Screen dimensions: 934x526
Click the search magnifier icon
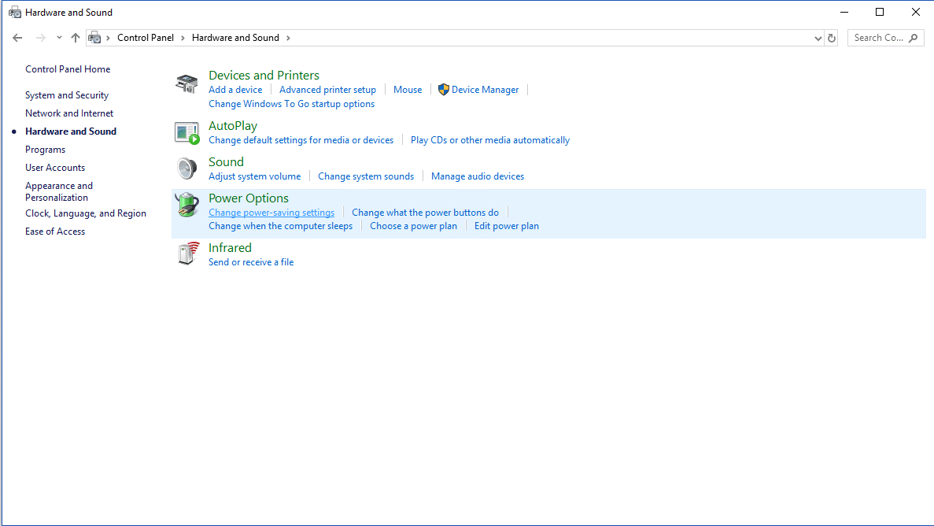coord(914,38)
